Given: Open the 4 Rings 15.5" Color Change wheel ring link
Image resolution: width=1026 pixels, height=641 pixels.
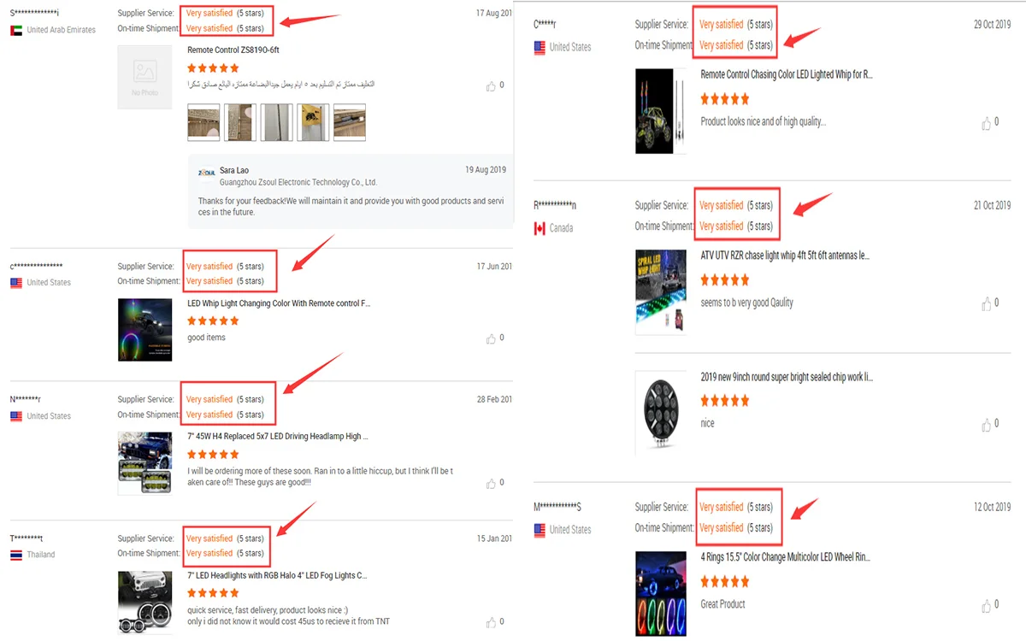Looking at the screenshot, I should tap(785, 557).
